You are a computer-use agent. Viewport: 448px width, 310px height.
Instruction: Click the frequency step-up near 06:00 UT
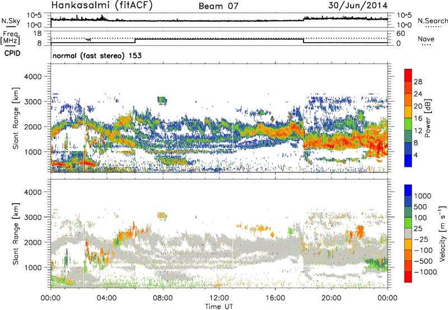[135, 41]
